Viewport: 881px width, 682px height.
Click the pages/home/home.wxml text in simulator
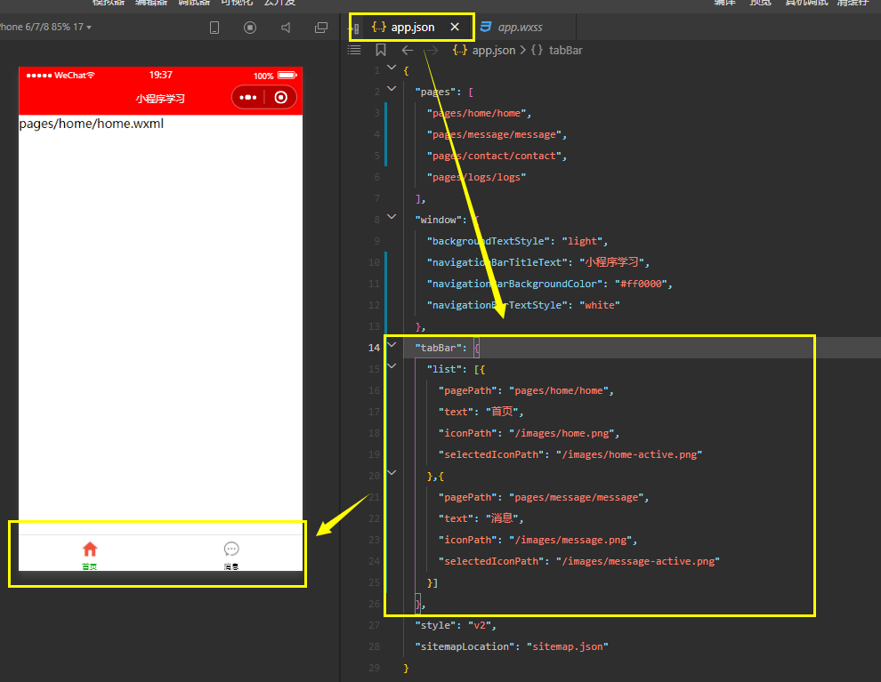pyautogui.click(x=92, y=124)
